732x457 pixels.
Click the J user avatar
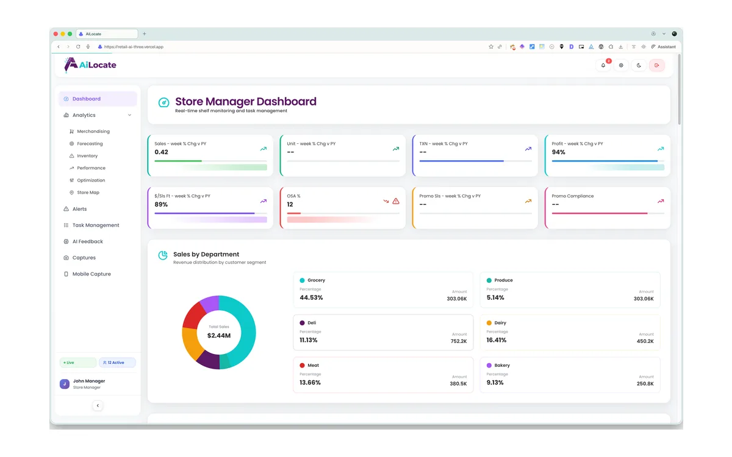(65, 384)
